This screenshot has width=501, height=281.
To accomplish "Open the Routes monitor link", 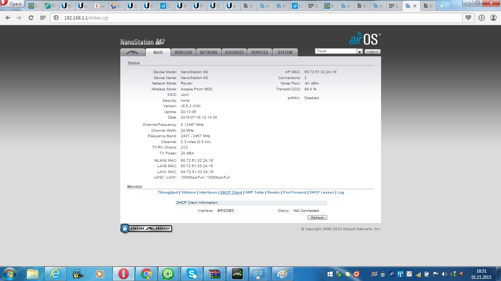I will click(x=273, y=192).
